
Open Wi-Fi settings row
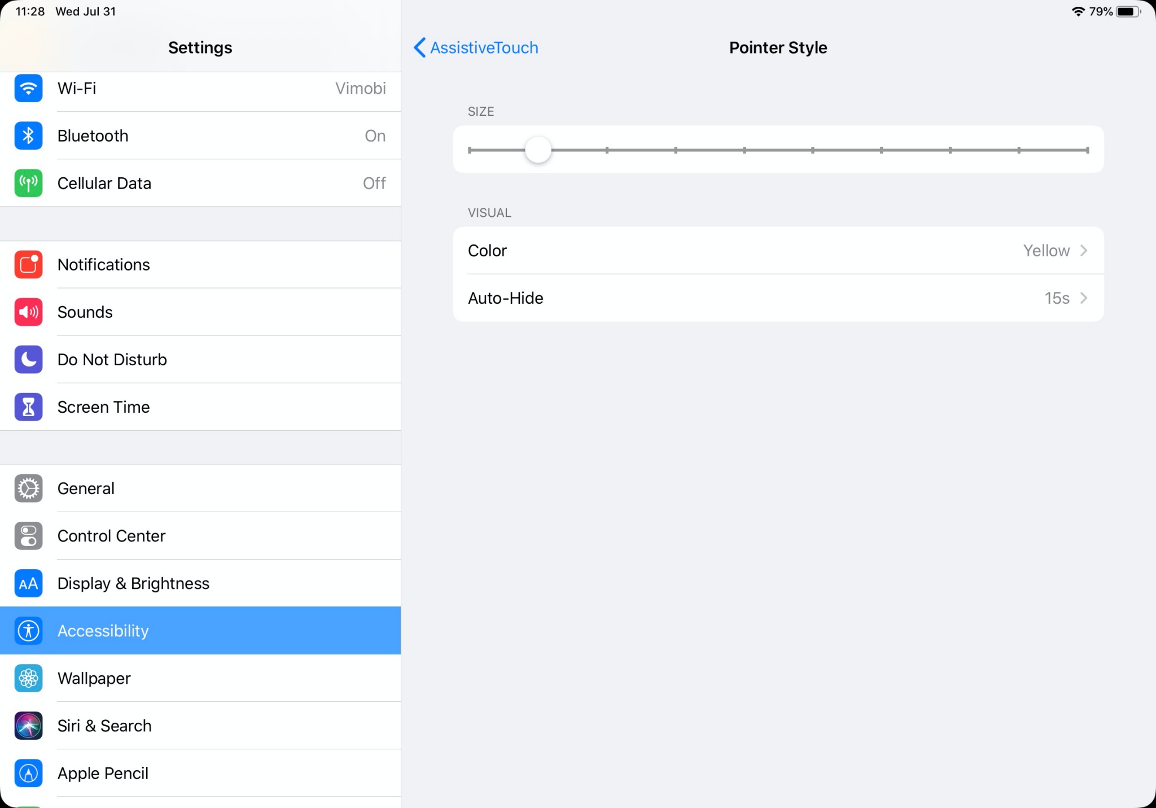coord(200,88)
